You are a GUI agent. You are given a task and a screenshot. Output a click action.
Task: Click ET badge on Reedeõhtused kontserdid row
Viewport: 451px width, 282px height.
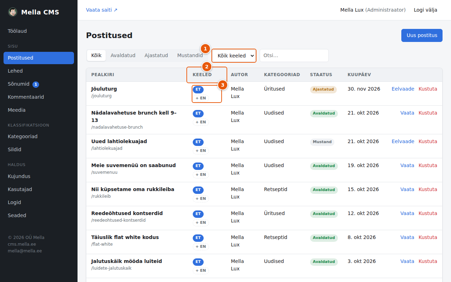tap(198, 214)
